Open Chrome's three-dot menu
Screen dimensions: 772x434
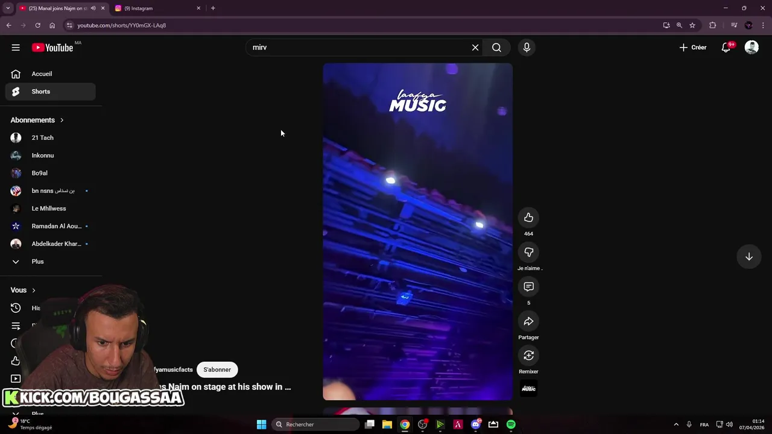point(764,25)
